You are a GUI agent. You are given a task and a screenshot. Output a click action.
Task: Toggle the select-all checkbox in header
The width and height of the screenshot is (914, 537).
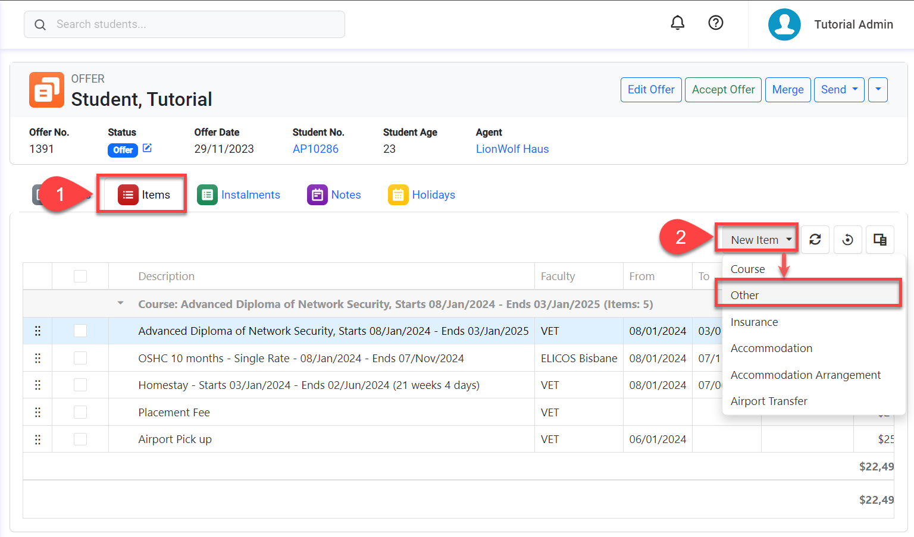80,276
